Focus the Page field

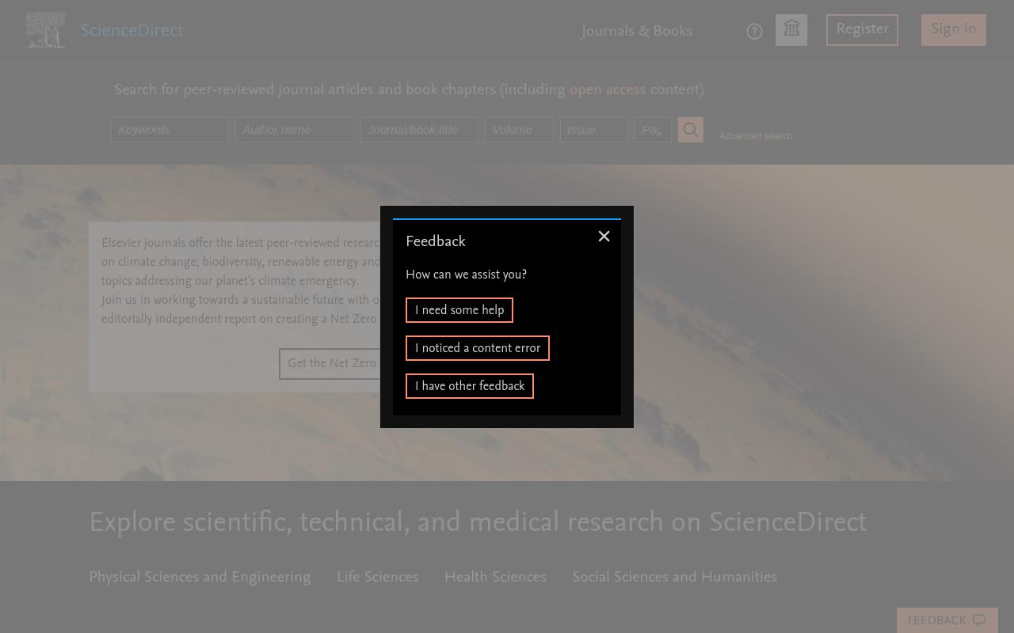[653, 130]
